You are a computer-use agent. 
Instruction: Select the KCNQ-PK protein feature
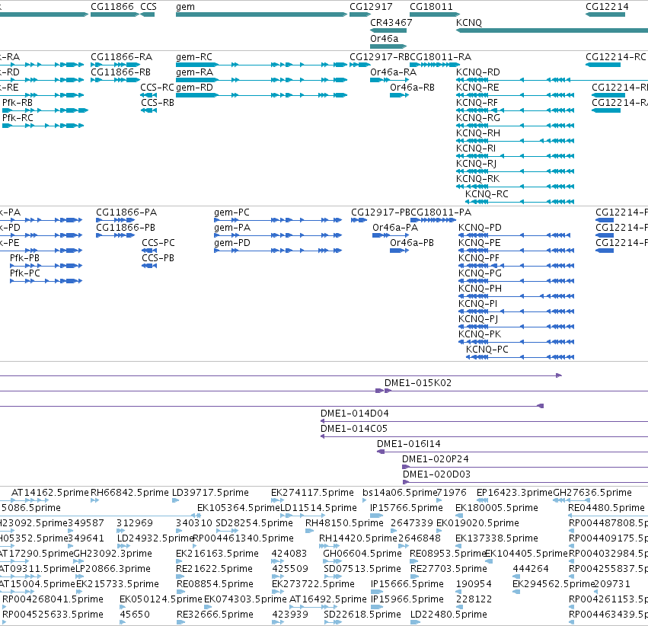(516, 342)
